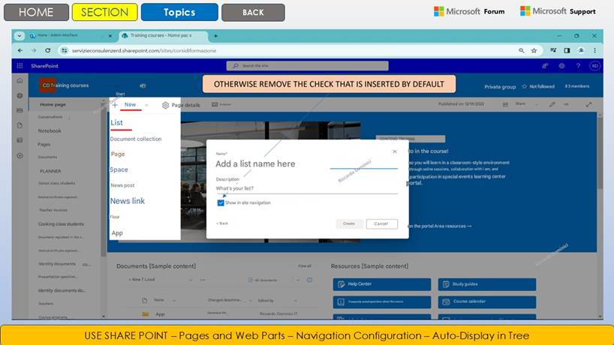Click the browser forward arrow

(x=34, y=50)
